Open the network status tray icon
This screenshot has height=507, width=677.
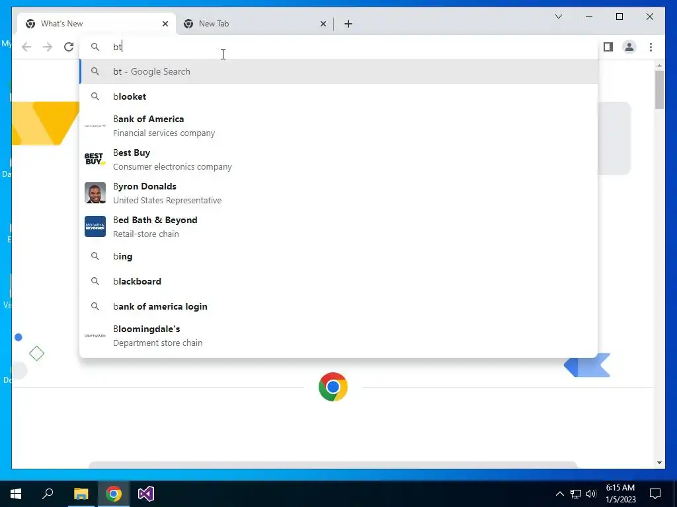pyautogui.click(x=576, y=494)
